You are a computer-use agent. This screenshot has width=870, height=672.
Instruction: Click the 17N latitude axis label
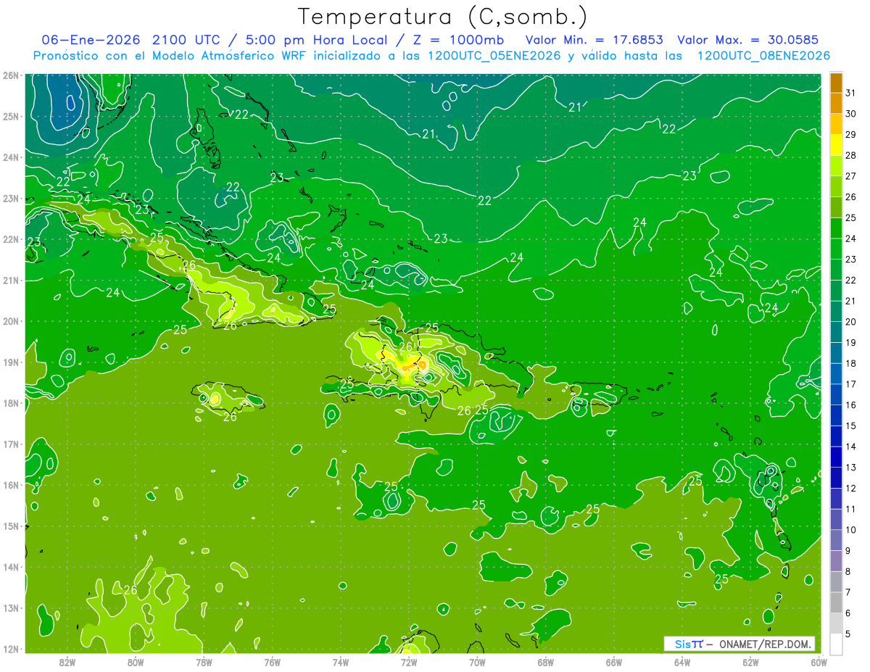11,444
